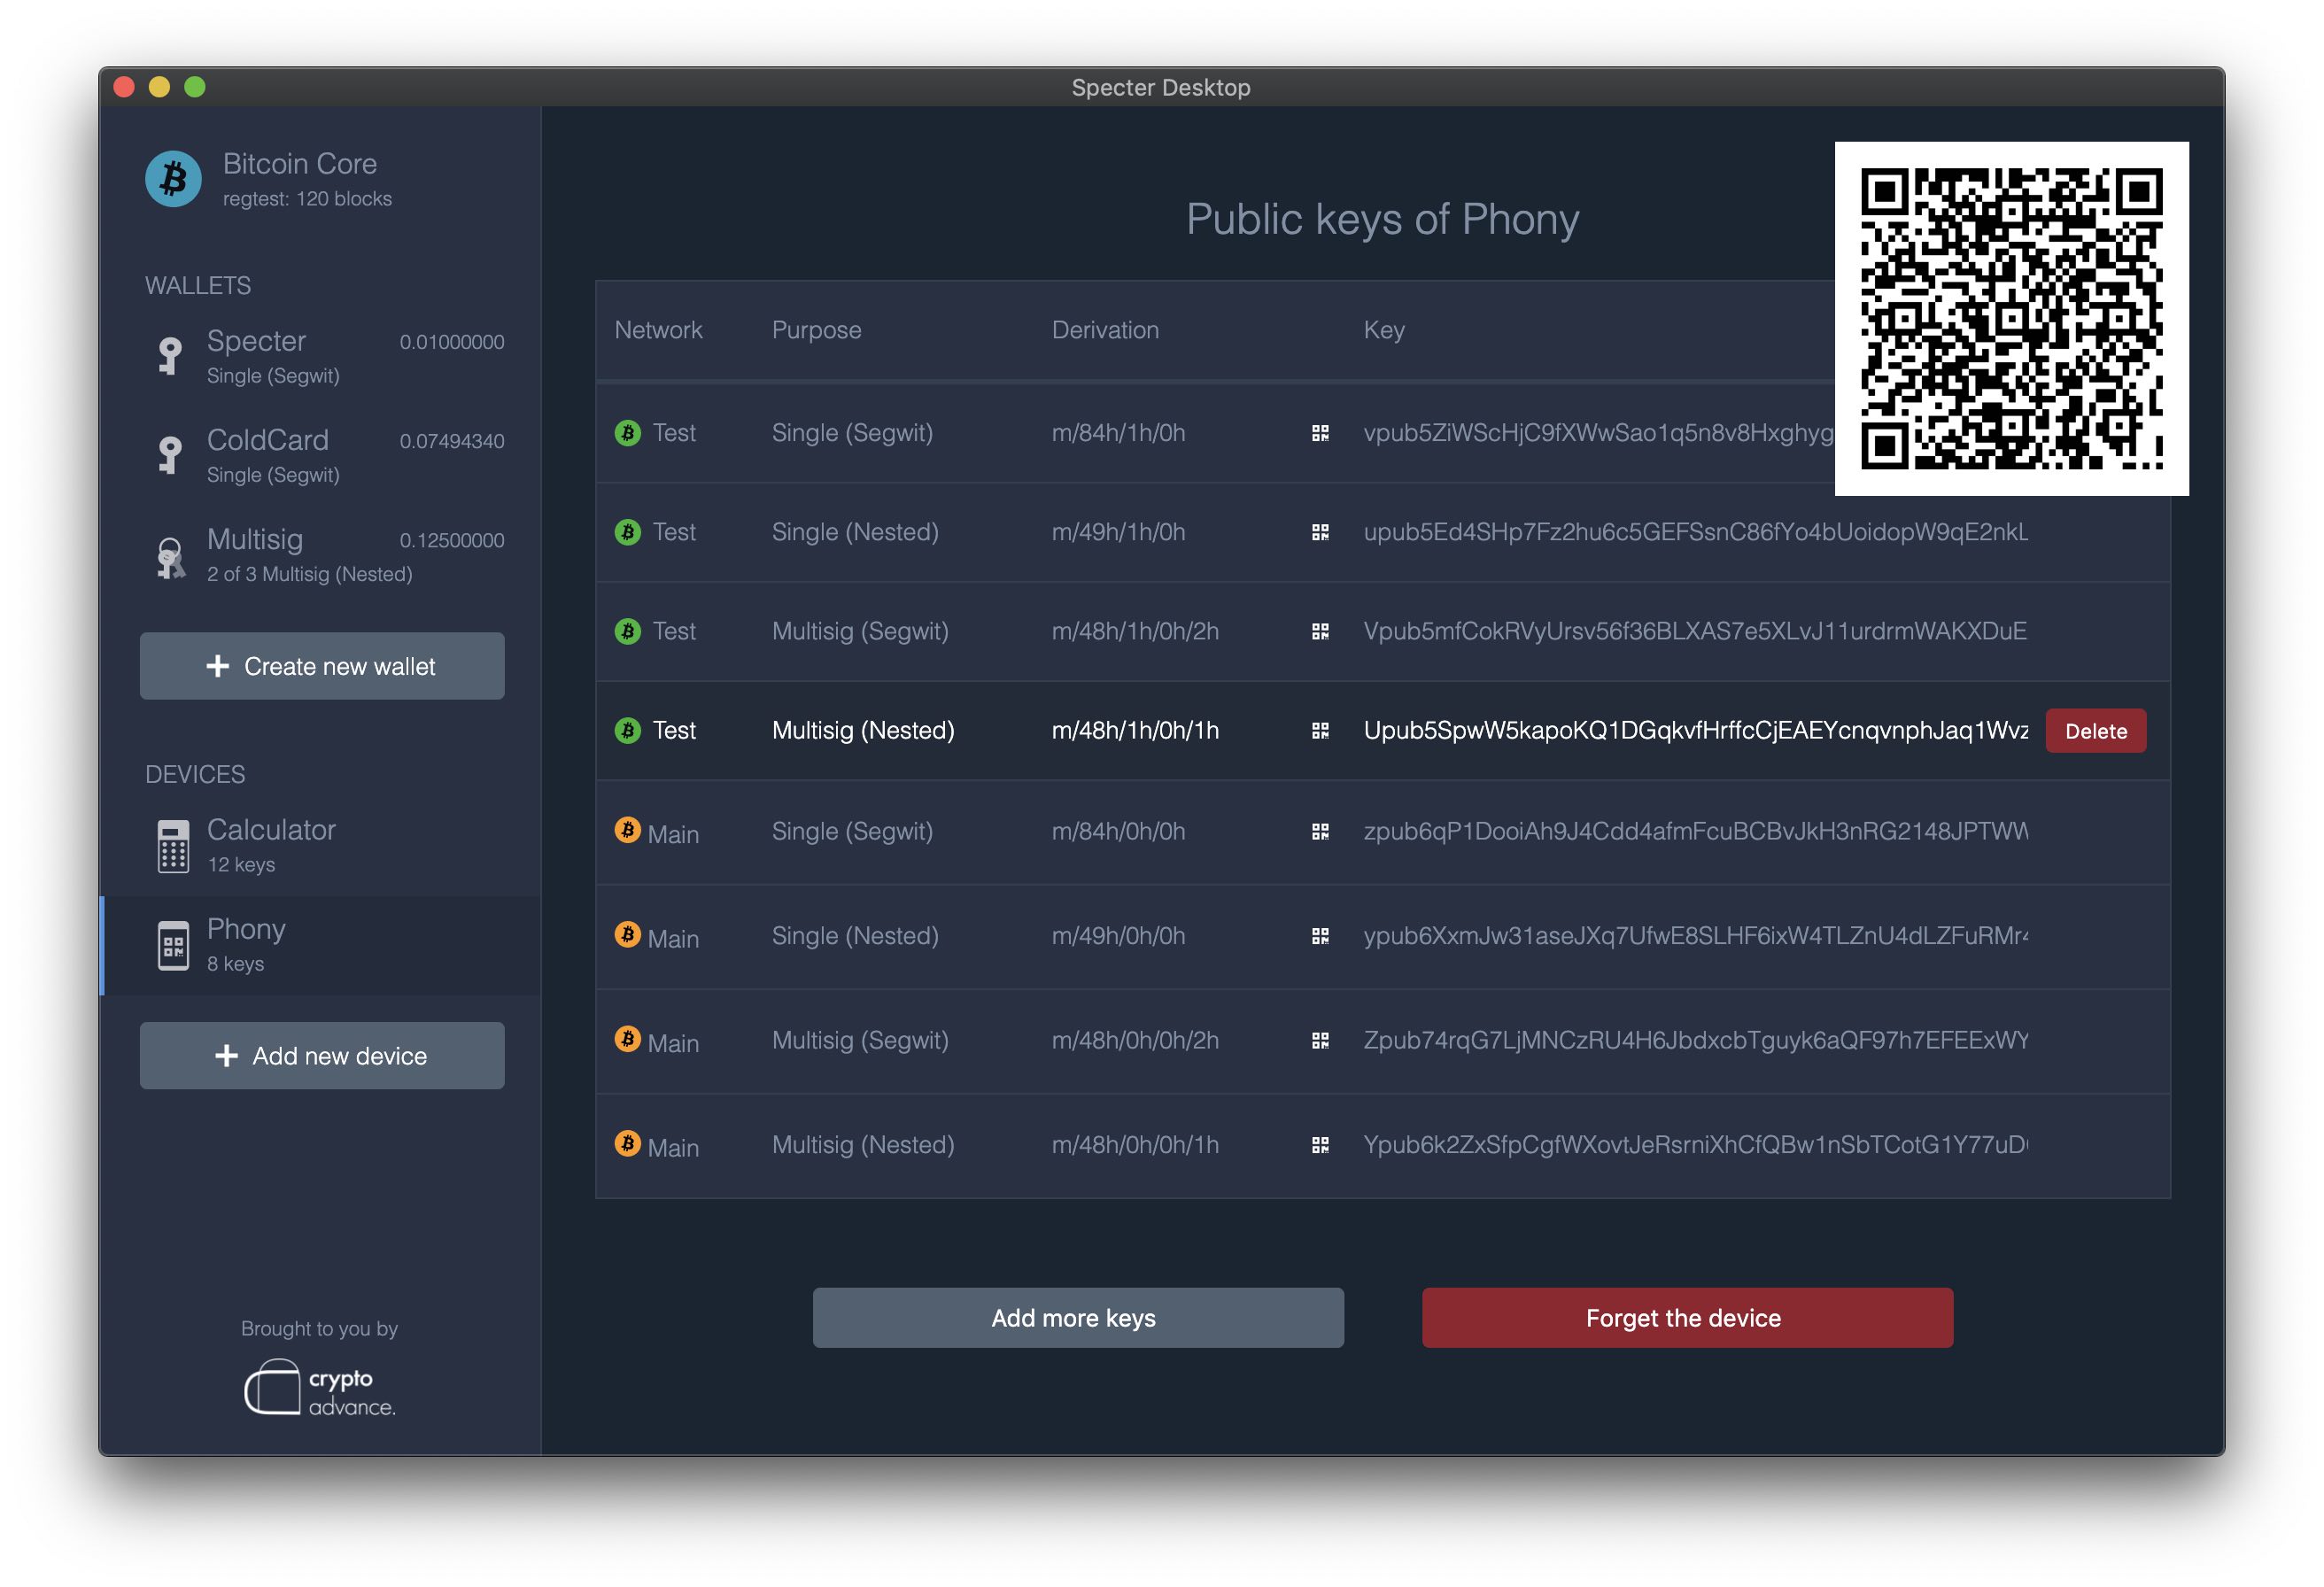Click the Bitcoin Core logo icon
This screenshot has height=1587, width=2324.
pos(173,179)
